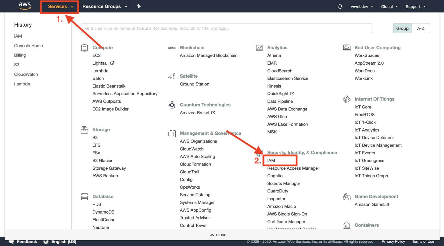Viewport: 444px width, 246px height.
Task: Open Elastic Beanstalk service
Action: point(109,86)
